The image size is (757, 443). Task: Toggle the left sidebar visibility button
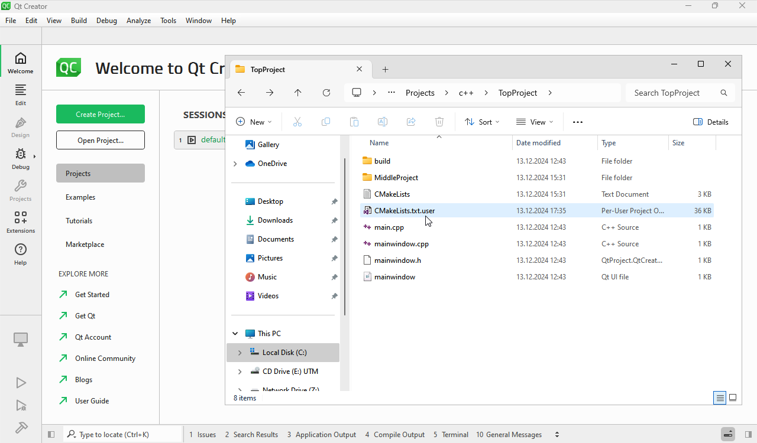tap(51, 435)
